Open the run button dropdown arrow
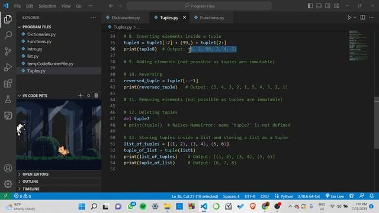Image resolution: width=379 pixels, height=213 pixels. coord(355,17)
